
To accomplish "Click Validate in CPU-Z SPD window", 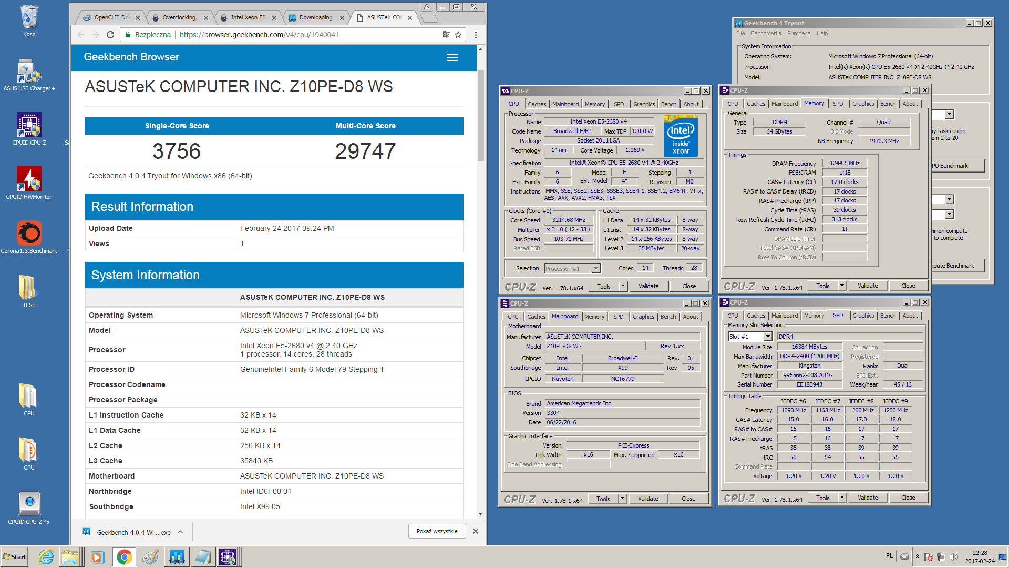I will [x=868, y=498].
